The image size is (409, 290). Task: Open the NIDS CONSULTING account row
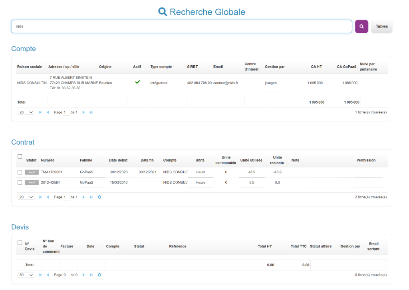pyautogui.click(x=32, y=83)
